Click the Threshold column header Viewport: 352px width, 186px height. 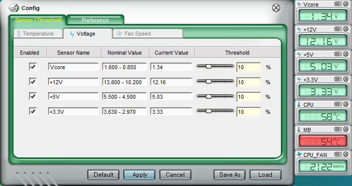(237, 53)
